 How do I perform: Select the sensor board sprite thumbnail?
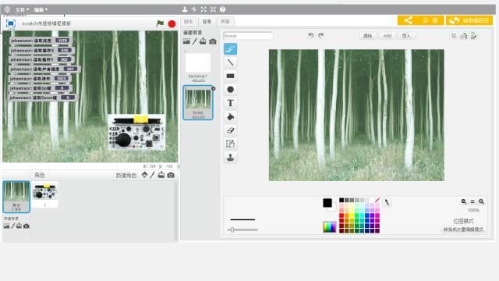coord(44,194)
